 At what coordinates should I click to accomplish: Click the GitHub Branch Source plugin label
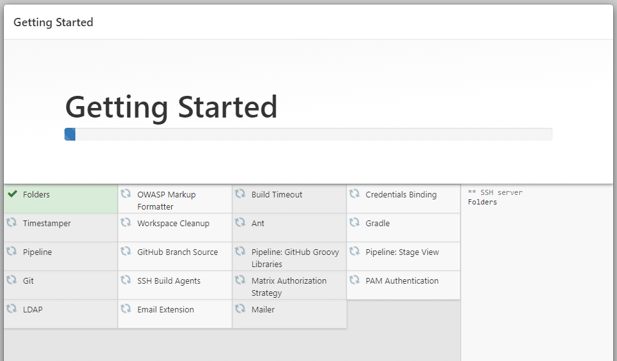coord(178,252)
